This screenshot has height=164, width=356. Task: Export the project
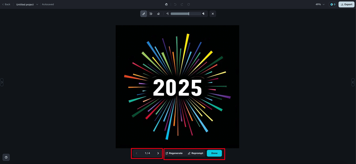coord(347,4)
